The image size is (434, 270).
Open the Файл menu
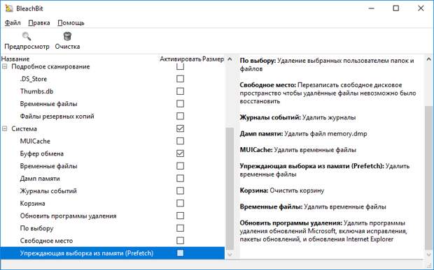tap(13, 23)
